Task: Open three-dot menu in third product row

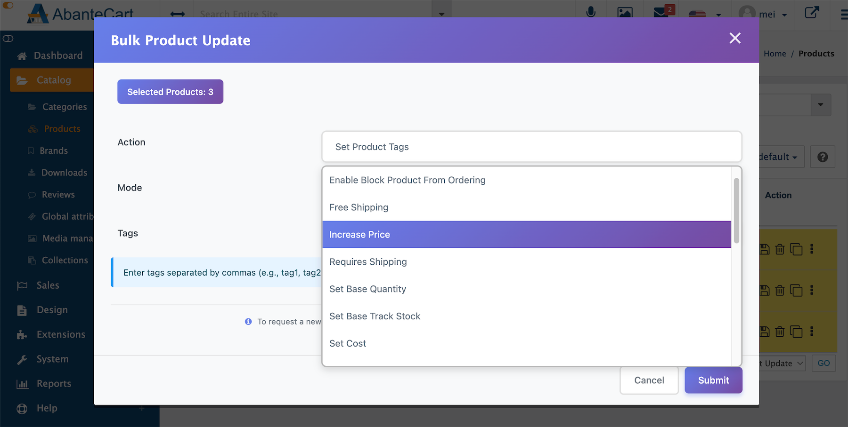Action: pos(812,332)
